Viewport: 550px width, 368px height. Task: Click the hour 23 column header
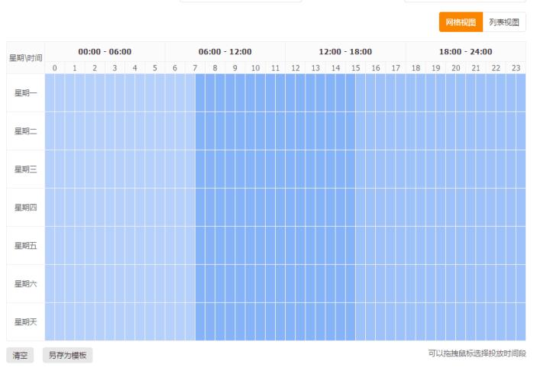point(516,68)
